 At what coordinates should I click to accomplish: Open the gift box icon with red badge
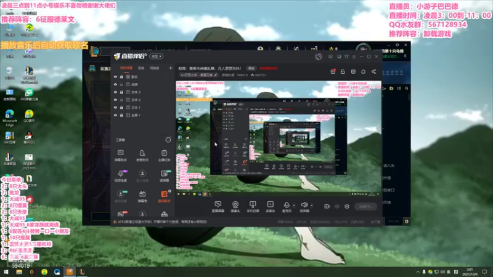pyautogui.click(x=333, y=71)
